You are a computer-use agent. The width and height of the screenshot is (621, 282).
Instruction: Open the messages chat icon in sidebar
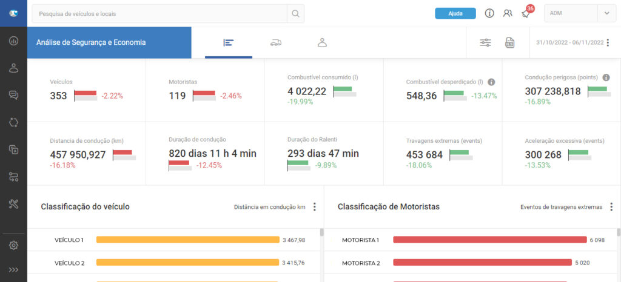point(13,95)
